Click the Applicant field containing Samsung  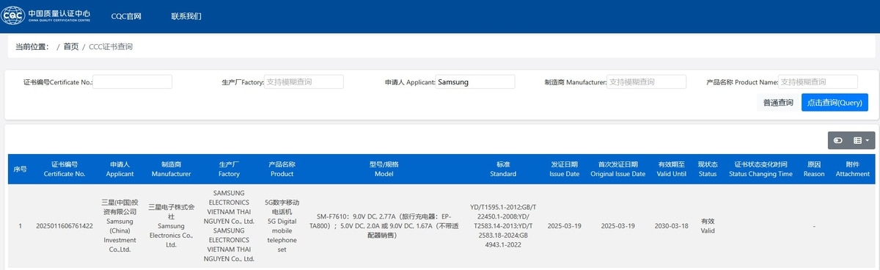(x=476, y=82)
